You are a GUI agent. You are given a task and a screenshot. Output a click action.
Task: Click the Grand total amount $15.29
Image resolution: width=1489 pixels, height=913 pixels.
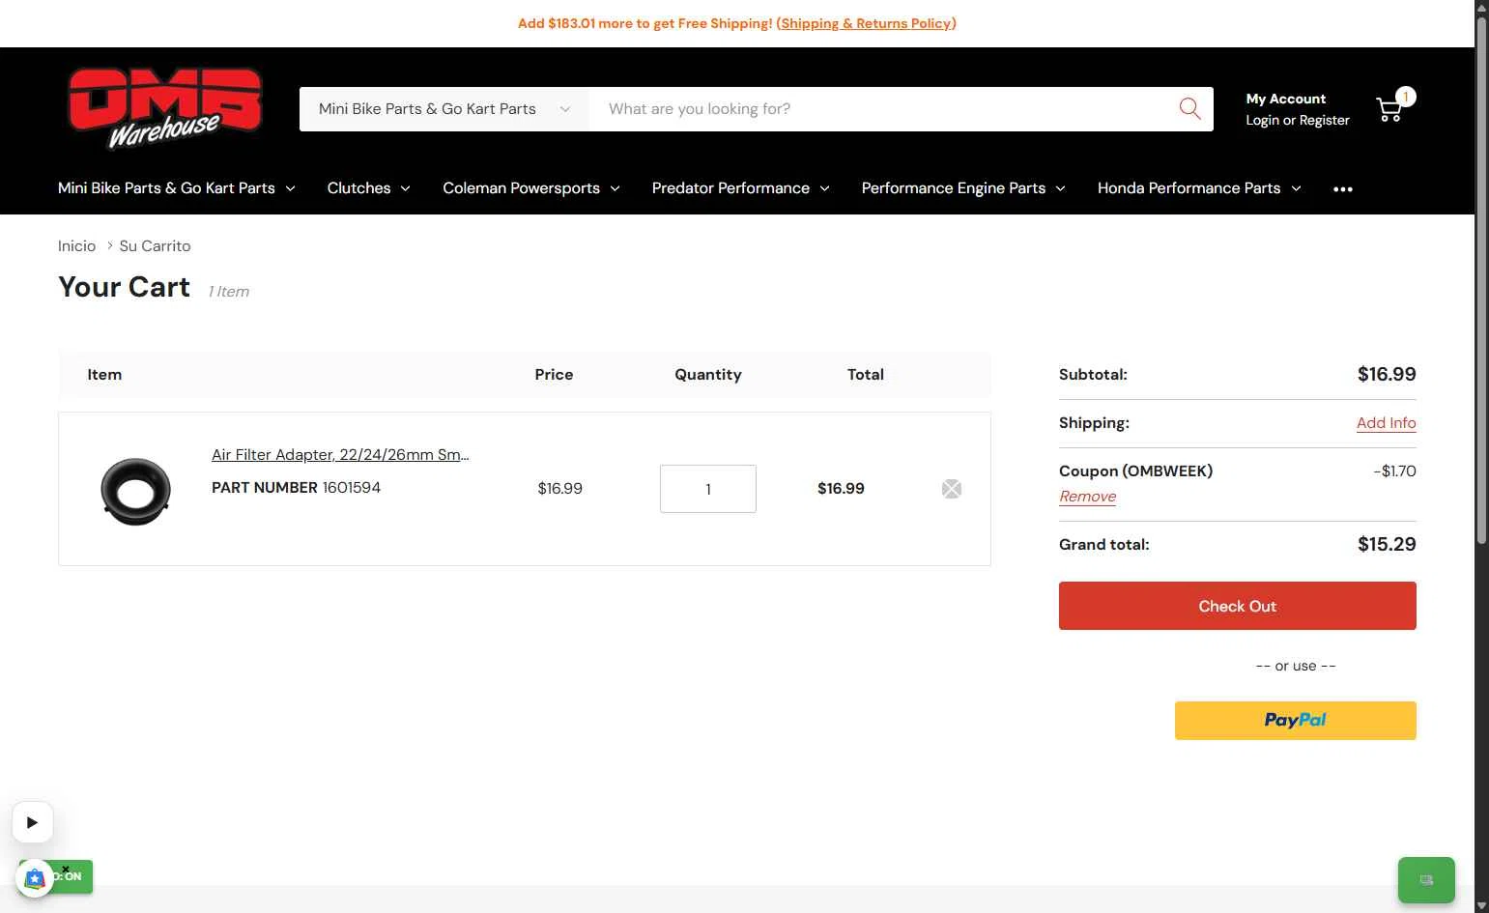pyautogui.click(x=1387, y=544)
